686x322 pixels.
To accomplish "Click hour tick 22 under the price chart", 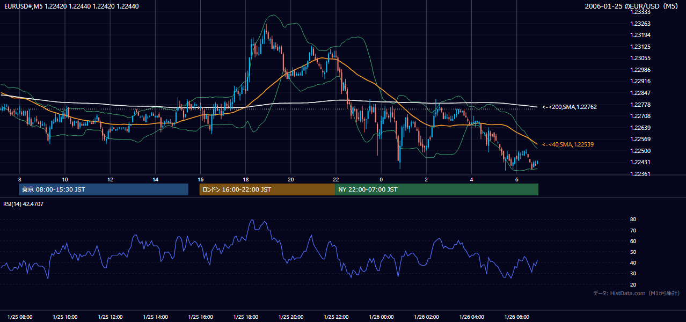I will coord(336,179).
